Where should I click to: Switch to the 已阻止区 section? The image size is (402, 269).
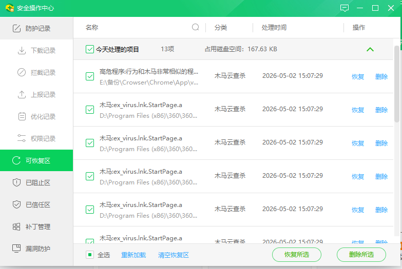pos(36,182)
